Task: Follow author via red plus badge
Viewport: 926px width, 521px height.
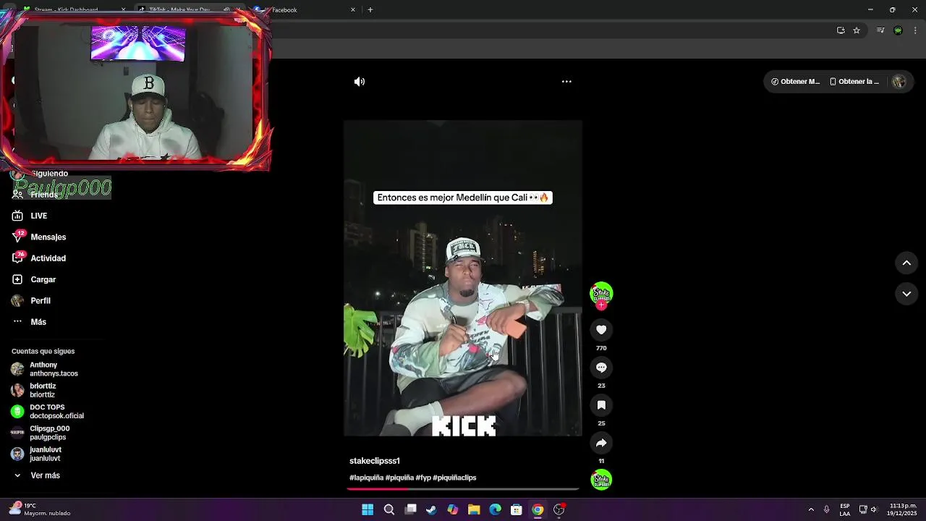Action: click(x=601, y=305)
